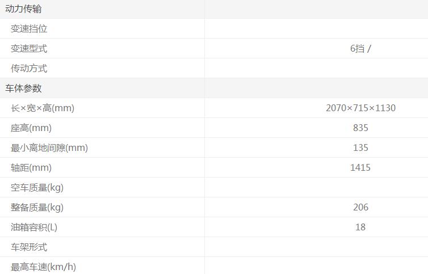The image size is (428, 274).
Task: Click the seat height value 835
Action: coord(360,128)
